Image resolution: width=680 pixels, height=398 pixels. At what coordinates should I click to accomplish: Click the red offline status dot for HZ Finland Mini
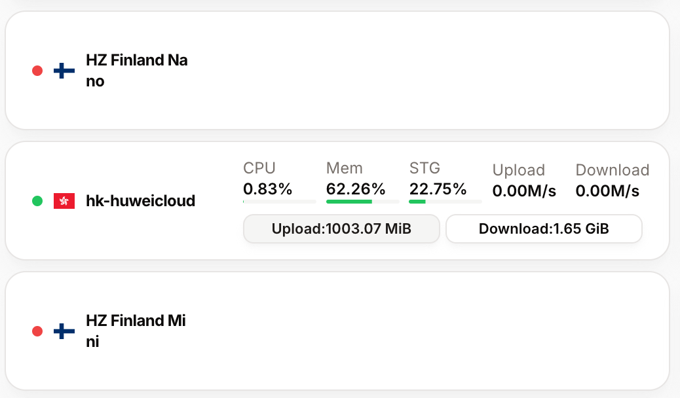(37, 331)
